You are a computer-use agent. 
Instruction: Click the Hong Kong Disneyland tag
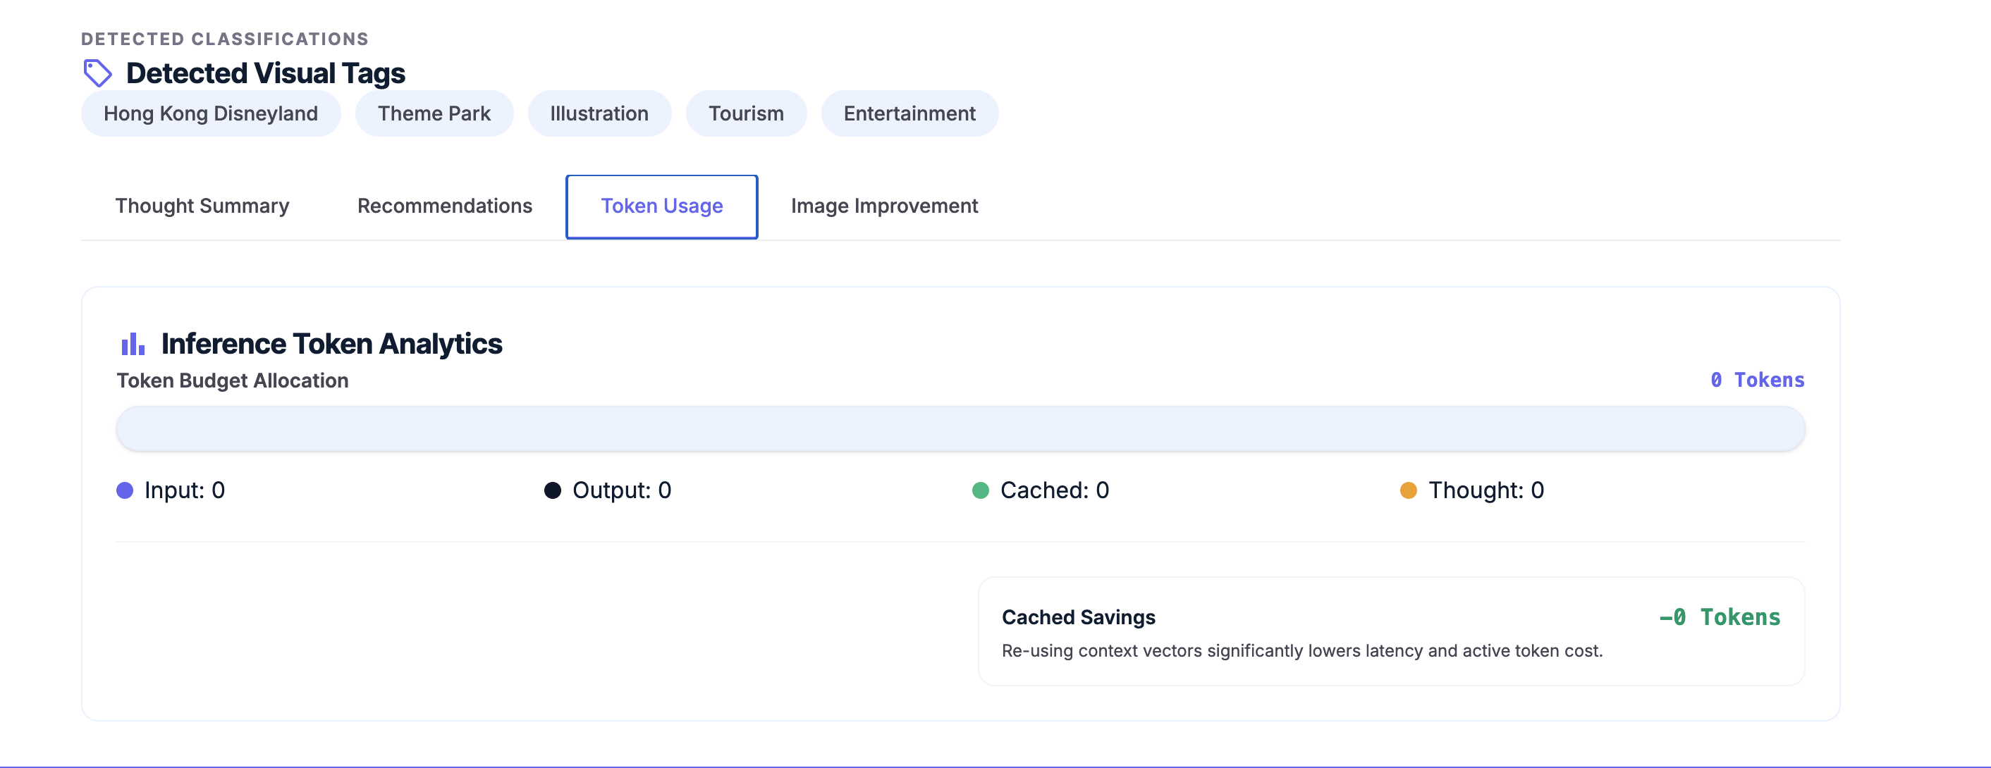pyautogui.click(x=211, y=113)
